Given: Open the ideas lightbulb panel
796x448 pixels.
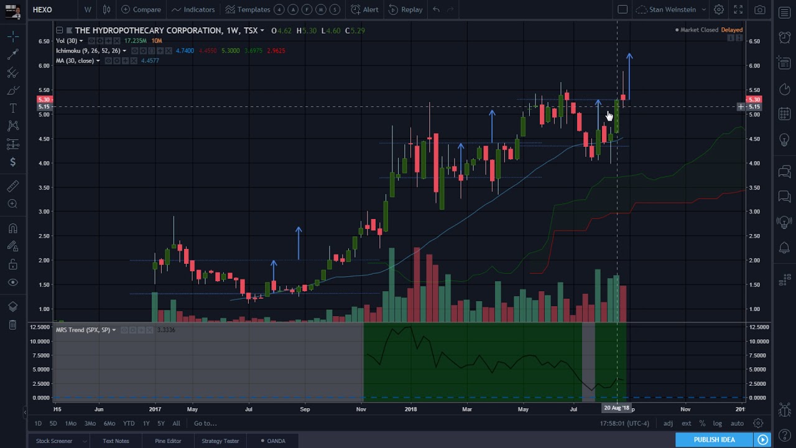Looking at the screenshot, I should coord(784,140).
